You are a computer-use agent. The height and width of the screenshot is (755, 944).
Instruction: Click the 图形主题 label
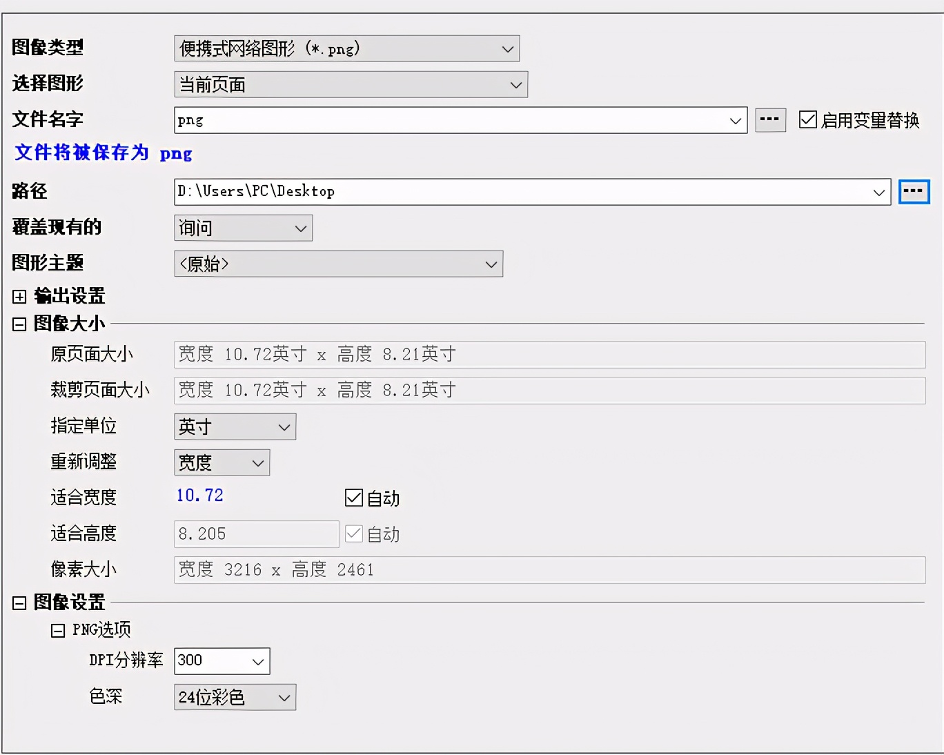(48, 263)
